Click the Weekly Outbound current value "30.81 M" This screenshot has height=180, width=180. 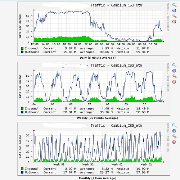pyautogui.click(x=70, y=112)
